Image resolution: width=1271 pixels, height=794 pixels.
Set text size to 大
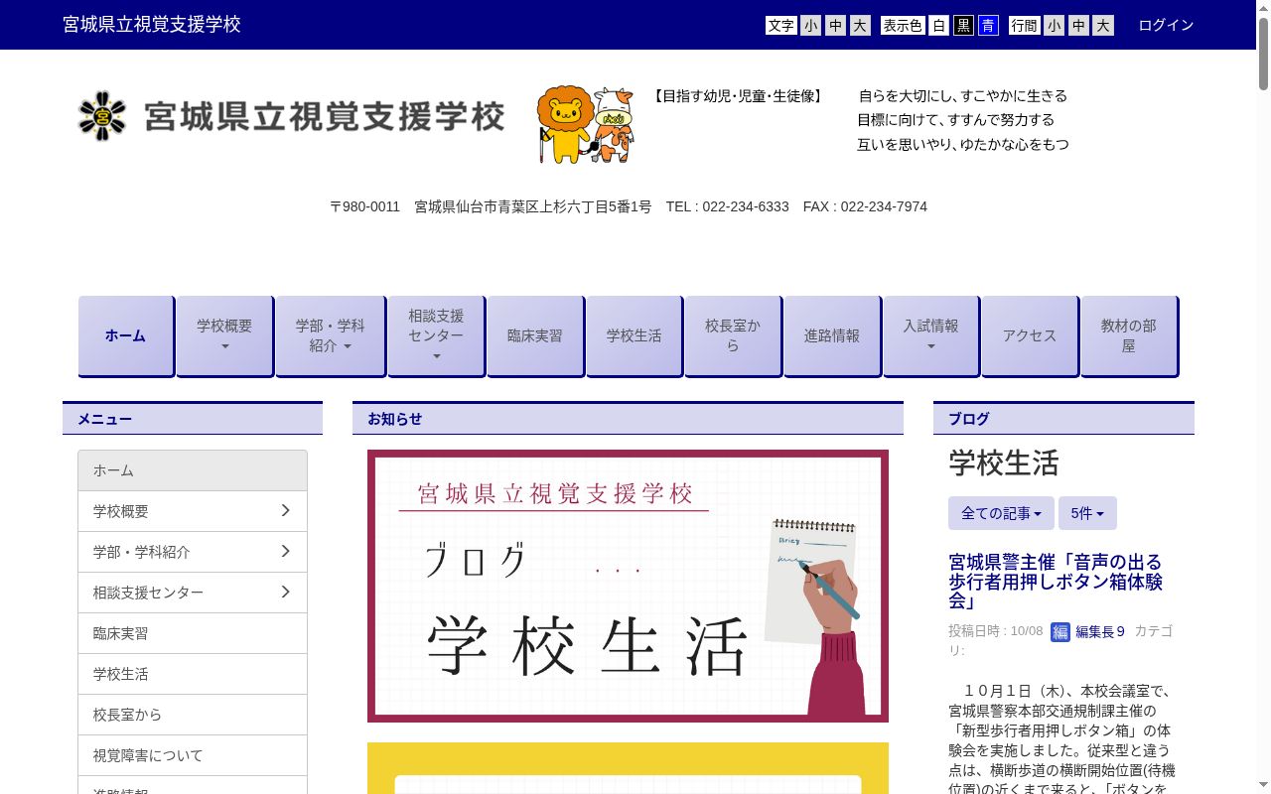[x=860, y=26]
